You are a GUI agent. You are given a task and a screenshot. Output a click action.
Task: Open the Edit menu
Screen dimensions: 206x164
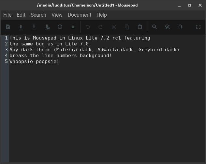point(21,15)
